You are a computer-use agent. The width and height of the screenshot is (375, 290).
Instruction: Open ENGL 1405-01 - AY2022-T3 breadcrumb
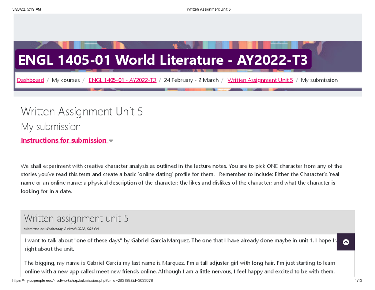tap(122, 80)
